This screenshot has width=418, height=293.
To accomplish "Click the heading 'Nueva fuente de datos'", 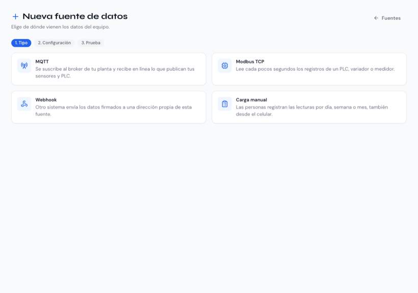I will click(x=75, y=16).
